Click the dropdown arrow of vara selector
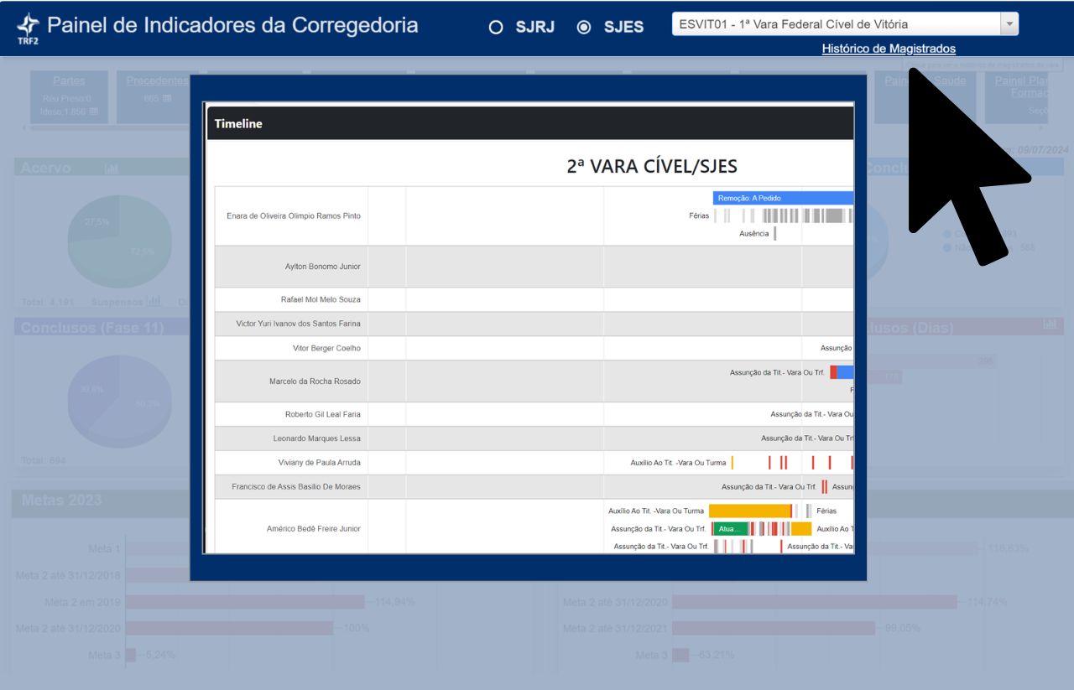The image size is (1074, 690). pos(1009,24)
